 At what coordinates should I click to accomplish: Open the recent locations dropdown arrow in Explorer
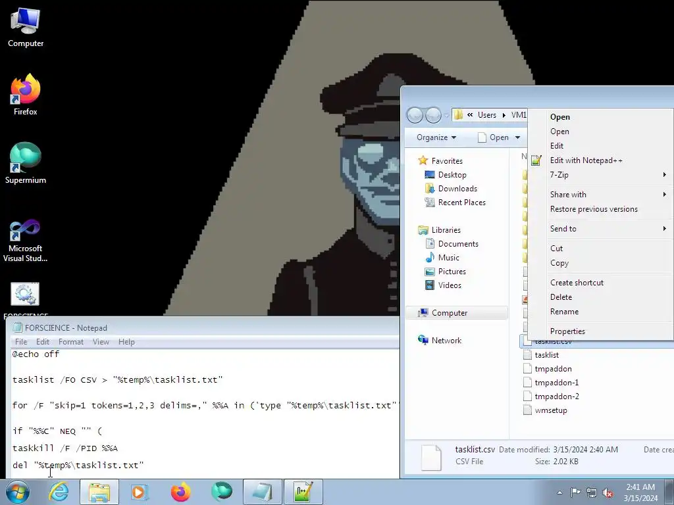coord(447,115)
